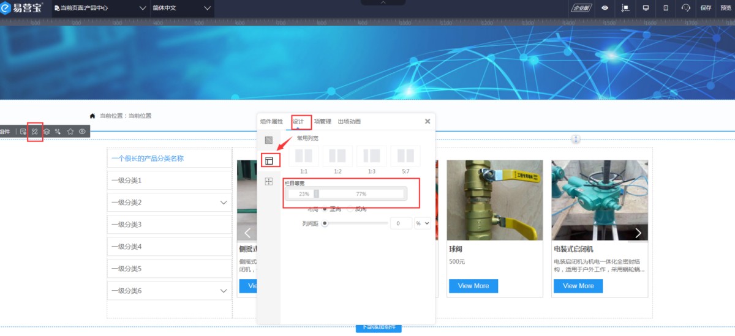Viewport: 735px width, 336px height.
Task: Open the background texture icon in sidebar
Action: coord(268,140)
